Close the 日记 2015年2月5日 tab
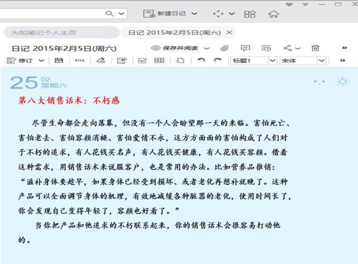The height and width of the screenshot is (264, 358). click(x=229, y=33)
